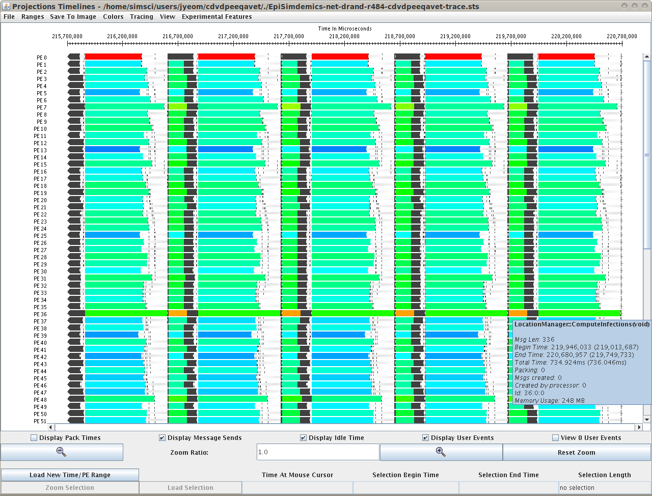
Task: Uncheck Display Idle Time
Action: pyautogui.click(x=304, y=438)
